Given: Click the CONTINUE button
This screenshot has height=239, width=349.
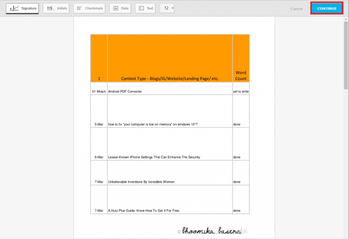Looking at the screenshot, I should (x=327, y=8).
